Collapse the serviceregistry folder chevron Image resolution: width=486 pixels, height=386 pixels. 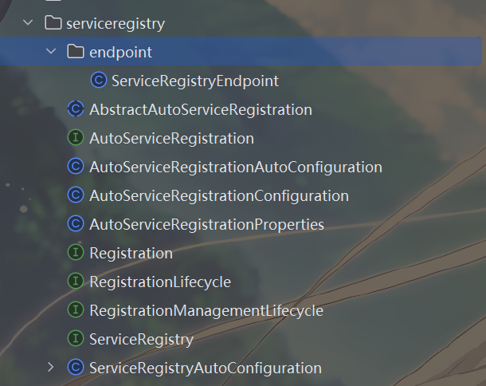click(28, 23)
